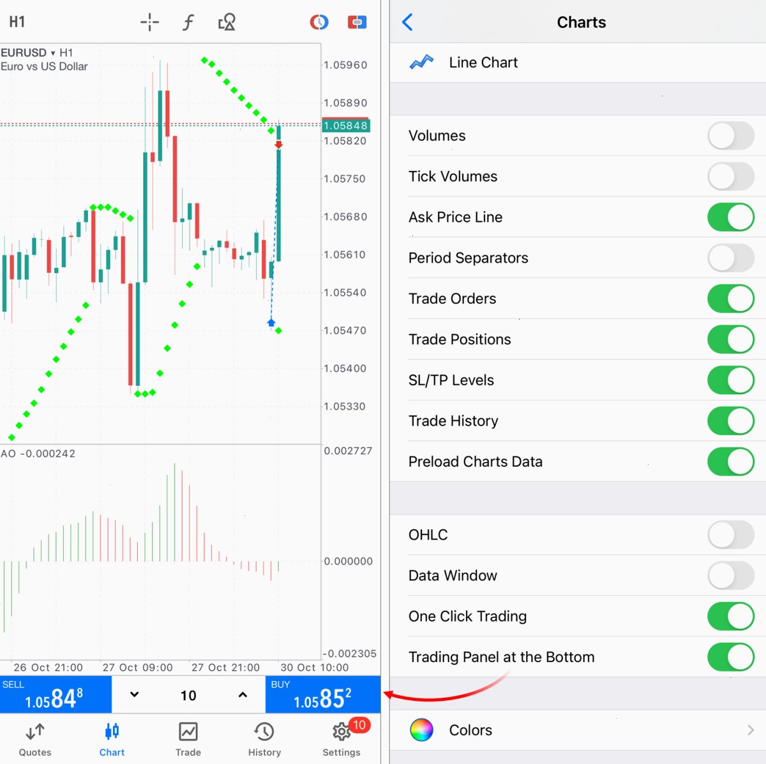Open the indicators function icon
This screenshot has width=766, height=764.
click(188, 23)
